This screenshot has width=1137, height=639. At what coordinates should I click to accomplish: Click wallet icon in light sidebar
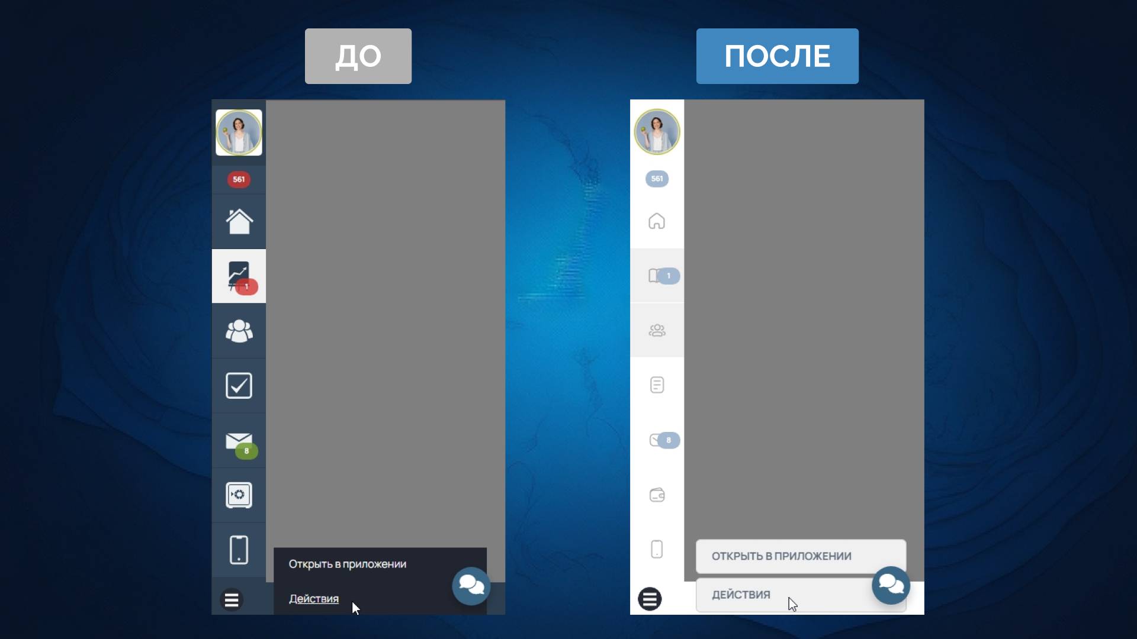click(657, 495)
